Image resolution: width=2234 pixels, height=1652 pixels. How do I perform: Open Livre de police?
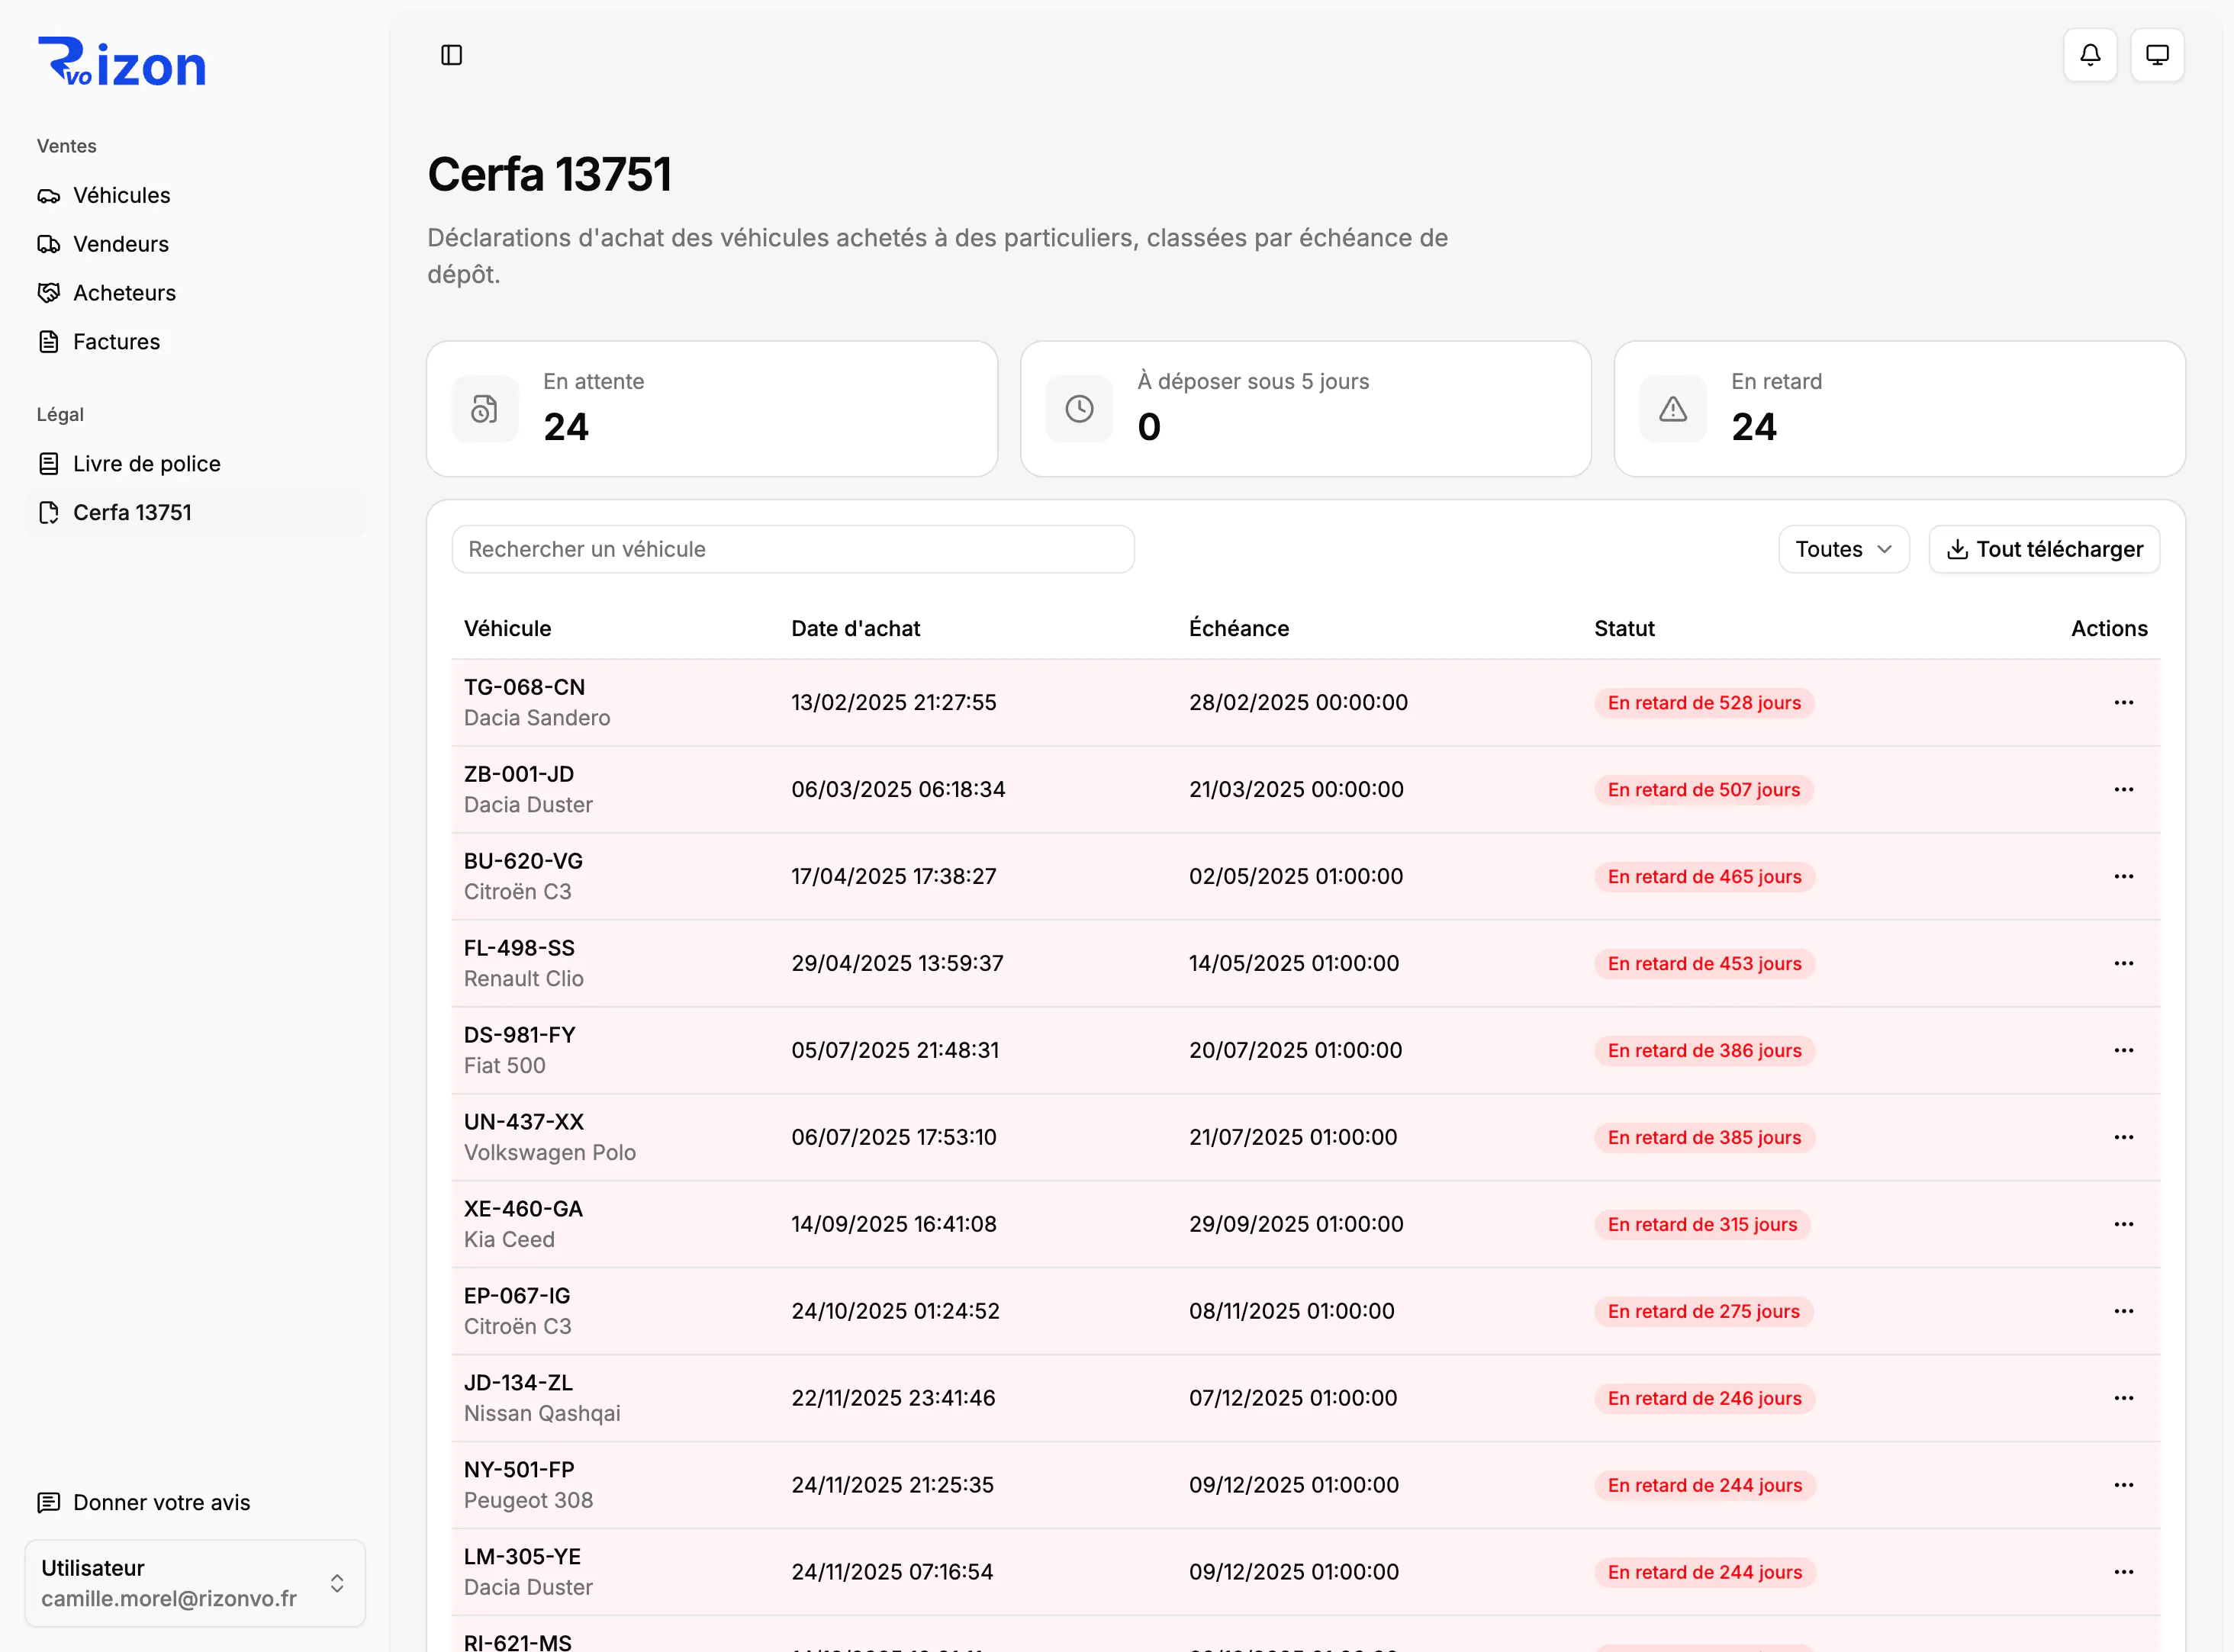[x=195, y=464]
